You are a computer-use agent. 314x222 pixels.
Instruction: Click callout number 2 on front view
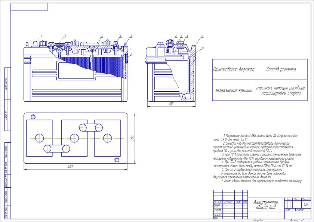[41, 36]
